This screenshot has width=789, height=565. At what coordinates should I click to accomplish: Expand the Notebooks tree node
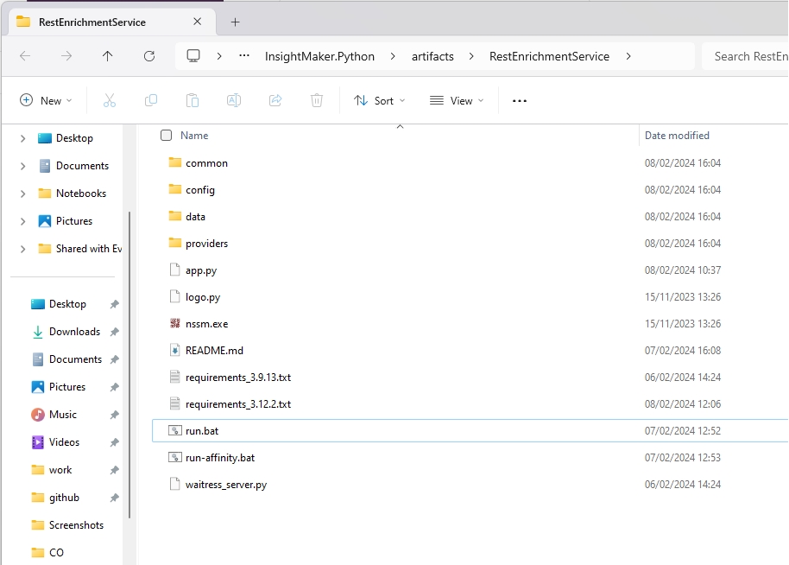(22, 194)
